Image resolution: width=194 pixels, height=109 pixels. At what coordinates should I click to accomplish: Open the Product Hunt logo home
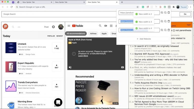pyautogui.click(x=6, y=26)
